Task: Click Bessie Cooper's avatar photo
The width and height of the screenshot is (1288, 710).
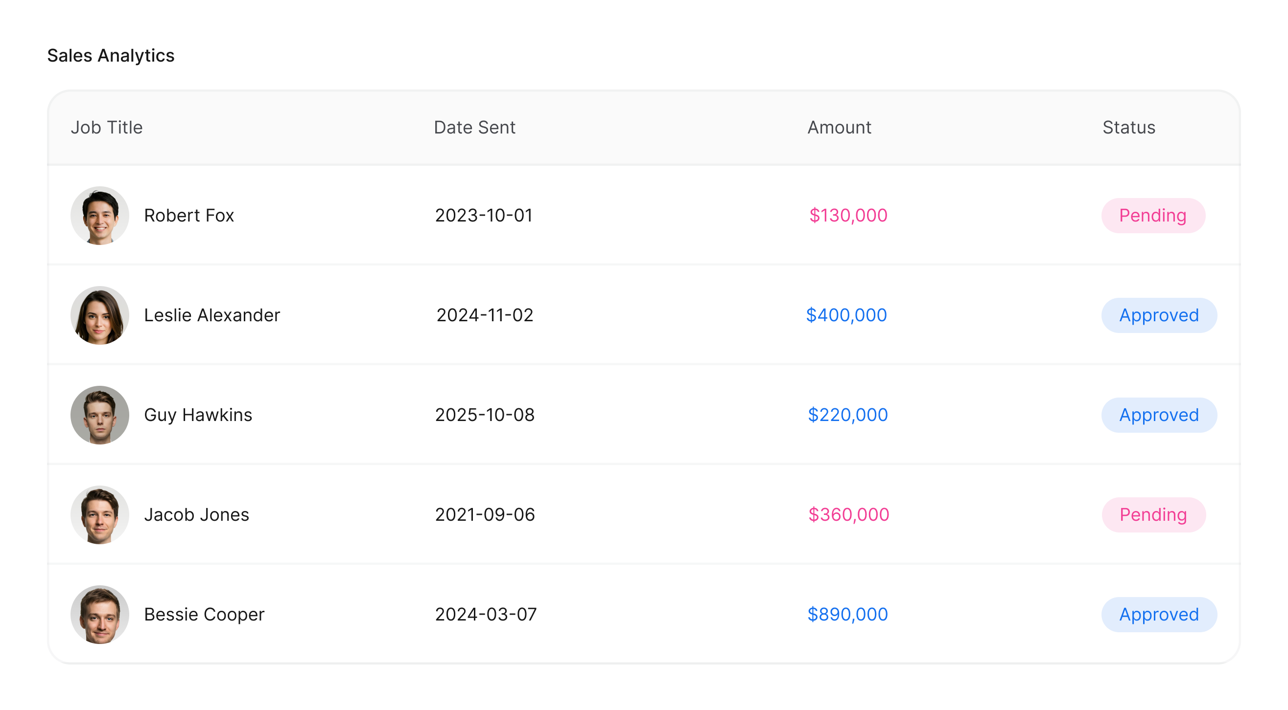Action: point(99,615)
